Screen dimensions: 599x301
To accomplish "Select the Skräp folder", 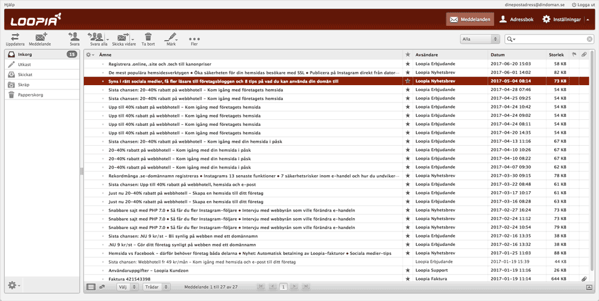I will [x=42, y=85].
